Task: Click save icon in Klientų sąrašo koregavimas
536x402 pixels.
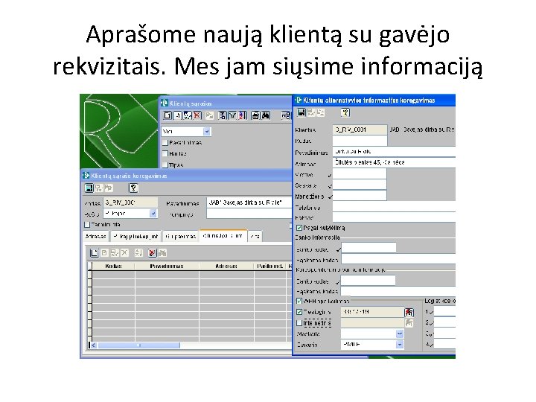Action: pos(89,188)
